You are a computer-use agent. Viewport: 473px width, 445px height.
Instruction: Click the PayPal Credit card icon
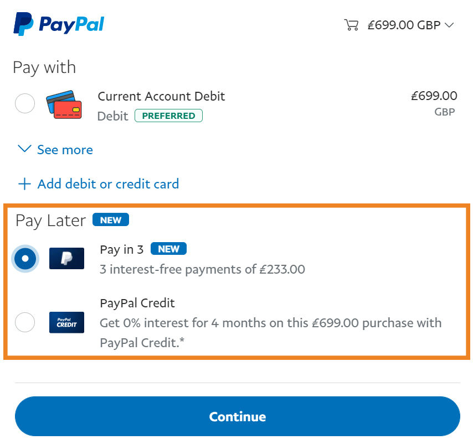pyautogui.click(x=66, y=322)
